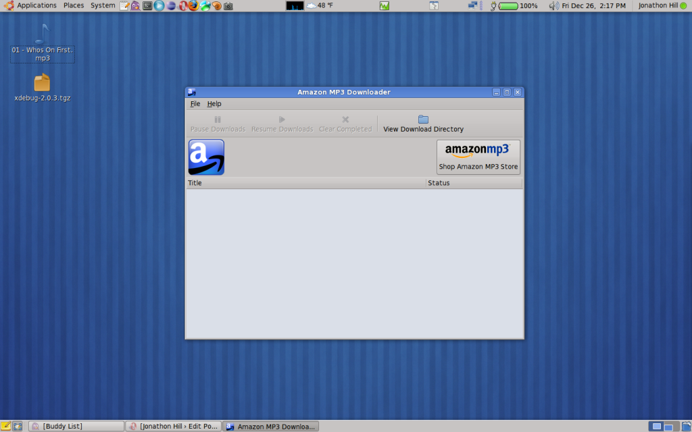This screenshot has width=692, height=432.
Task: Click the Pause Downloads toolbar button
Action: [x=218, y=124]
